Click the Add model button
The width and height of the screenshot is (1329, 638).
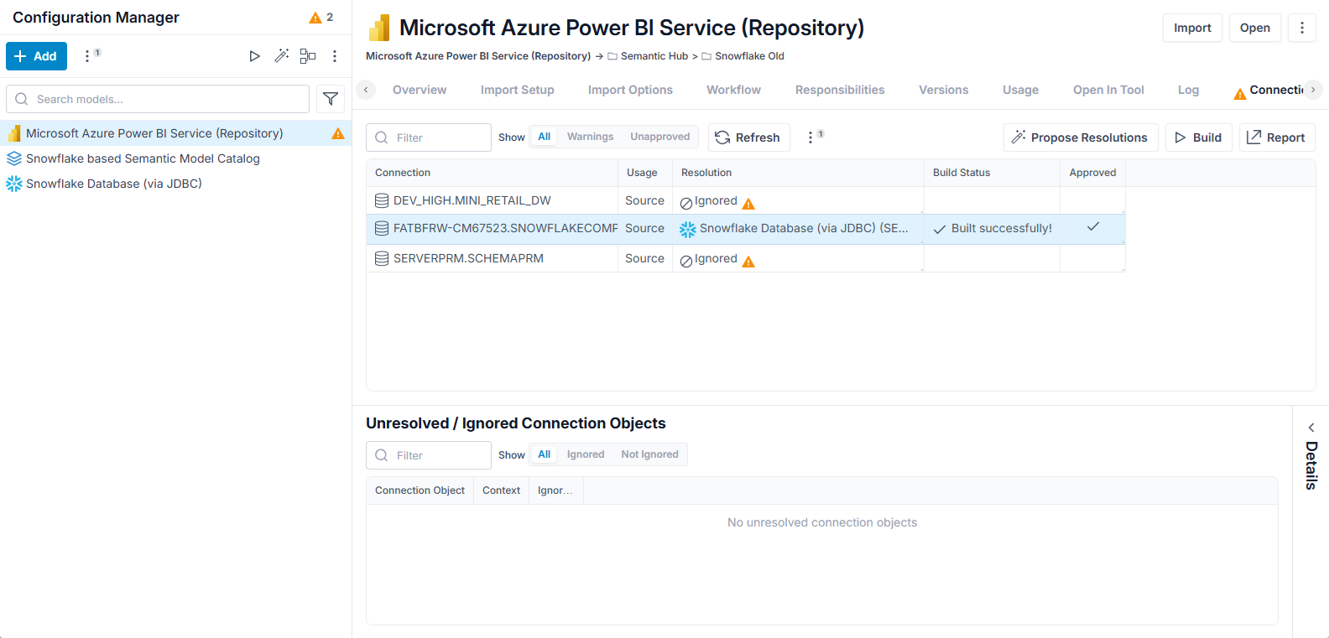tap(36, 56)
